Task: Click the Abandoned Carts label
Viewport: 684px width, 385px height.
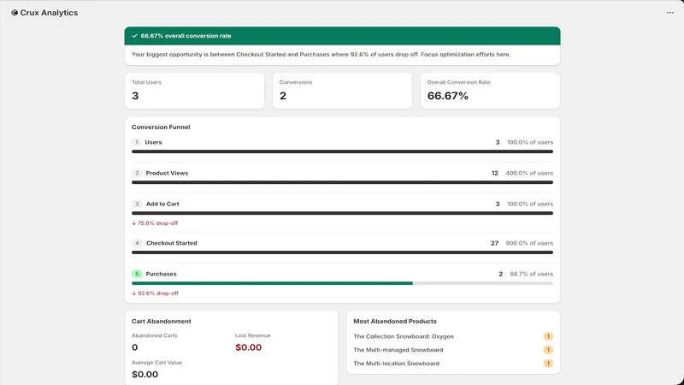Action: [155, 335]
